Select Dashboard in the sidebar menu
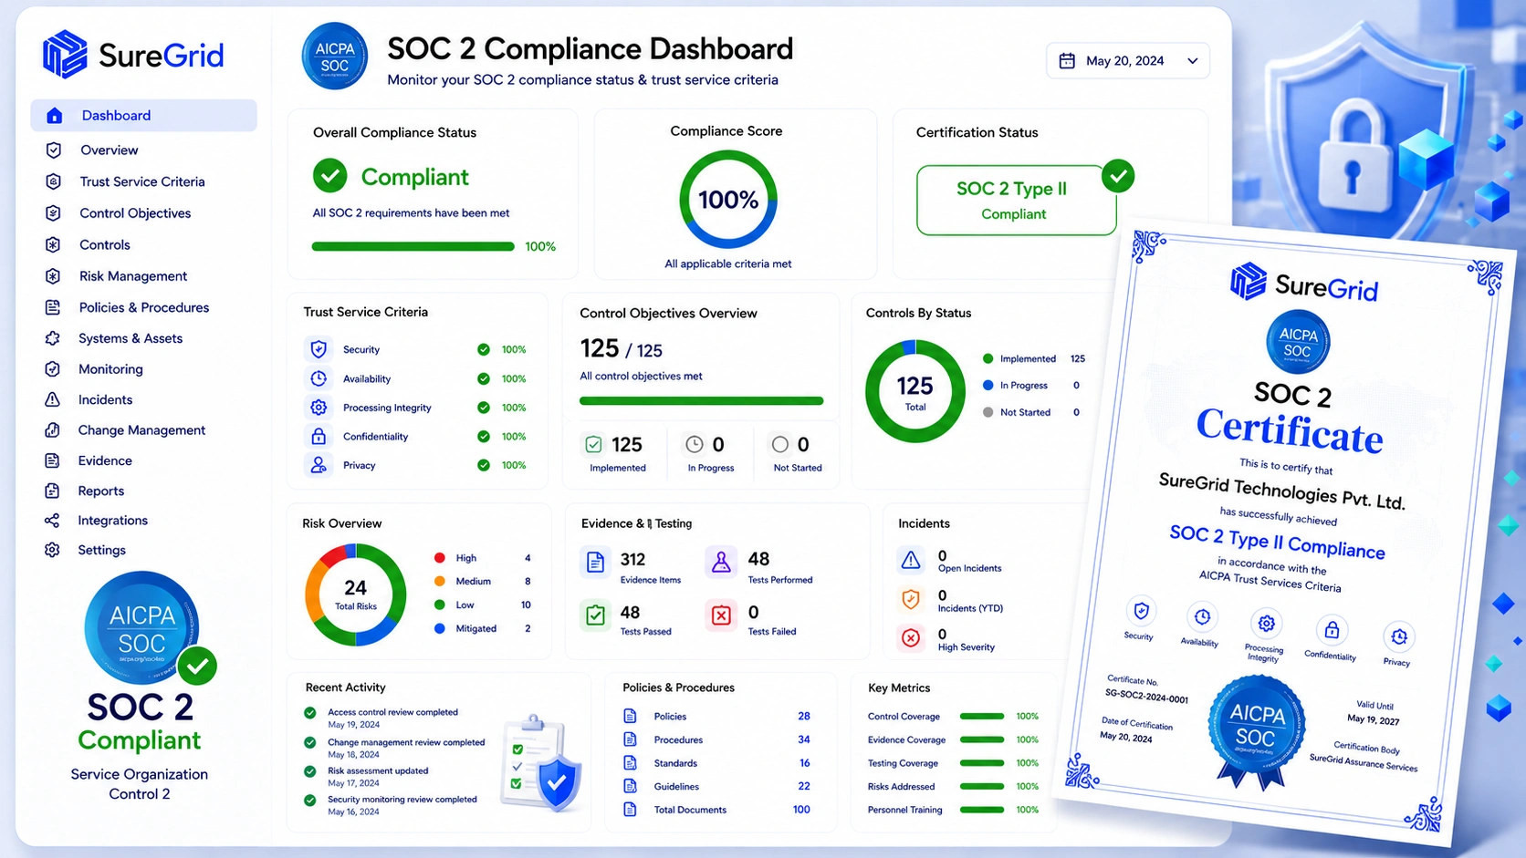Image resolution: width=1526 pixels, height=858 pixels. (x=143, y=116)
